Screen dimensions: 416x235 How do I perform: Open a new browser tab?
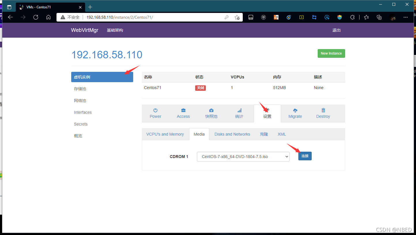90,7
